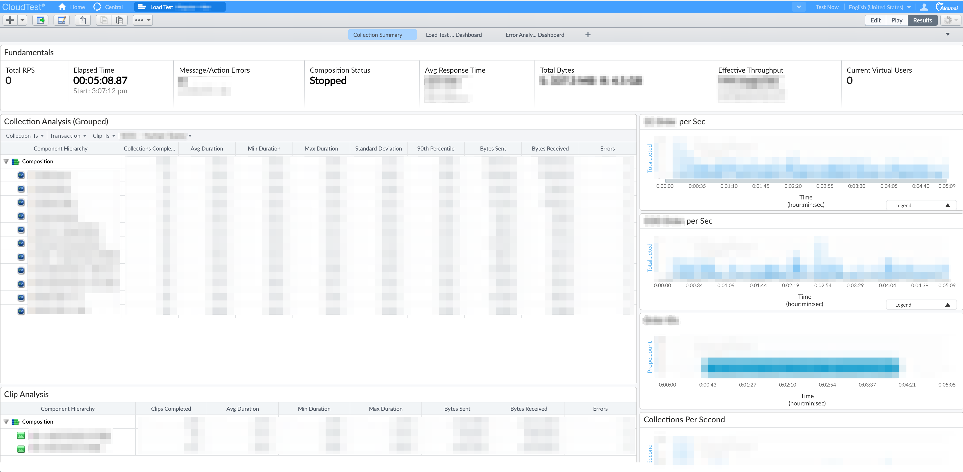Open the Load Test Dashboard tab
Image resolution: width=963 pixels, height=472 pixels.
453,35
